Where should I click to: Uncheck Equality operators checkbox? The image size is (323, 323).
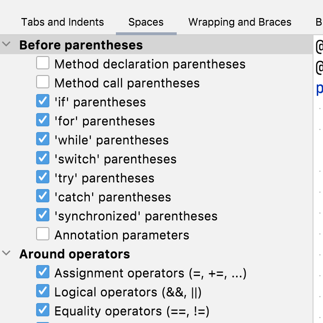pos(43,310)
